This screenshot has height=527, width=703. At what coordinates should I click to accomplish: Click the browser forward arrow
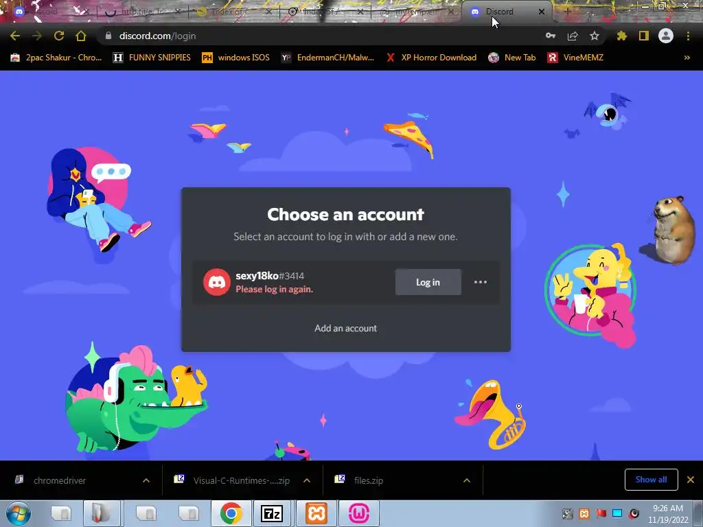tap(37, 36)
